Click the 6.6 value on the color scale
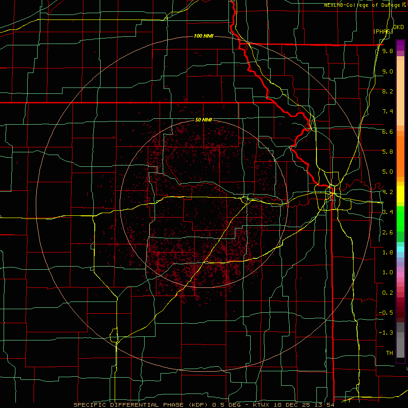The width and height of the screenshot is (408, 408). tap(388, 131)
